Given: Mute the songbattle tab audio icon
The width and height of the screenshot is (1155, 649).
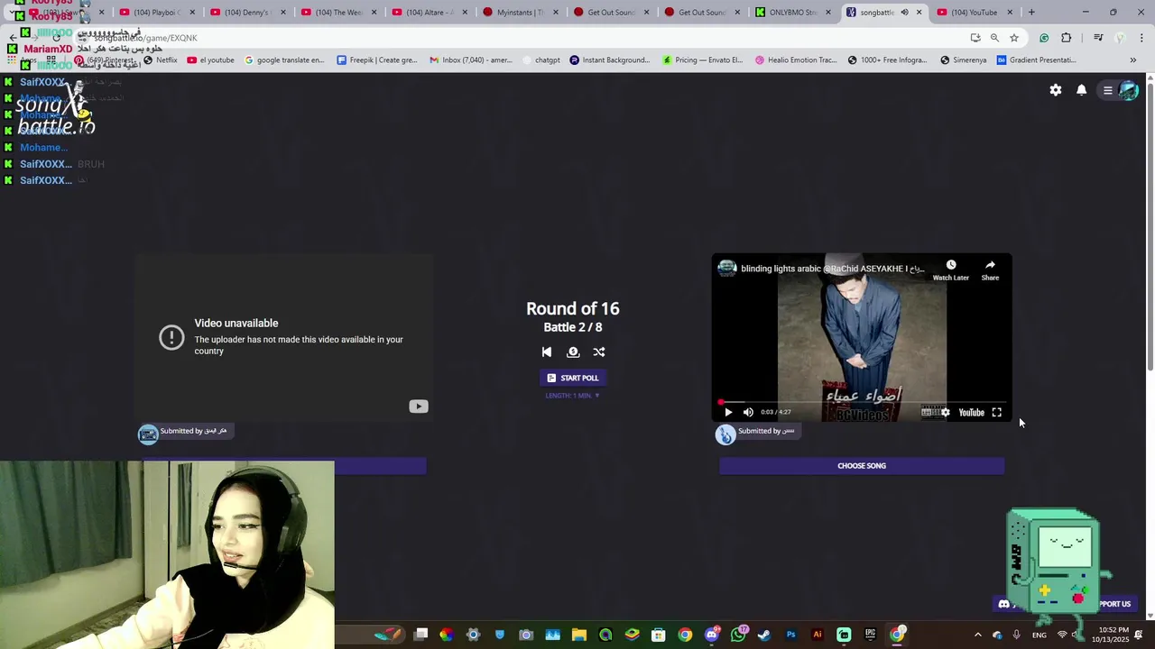Looking at the screenshot, I should [904, 13].
